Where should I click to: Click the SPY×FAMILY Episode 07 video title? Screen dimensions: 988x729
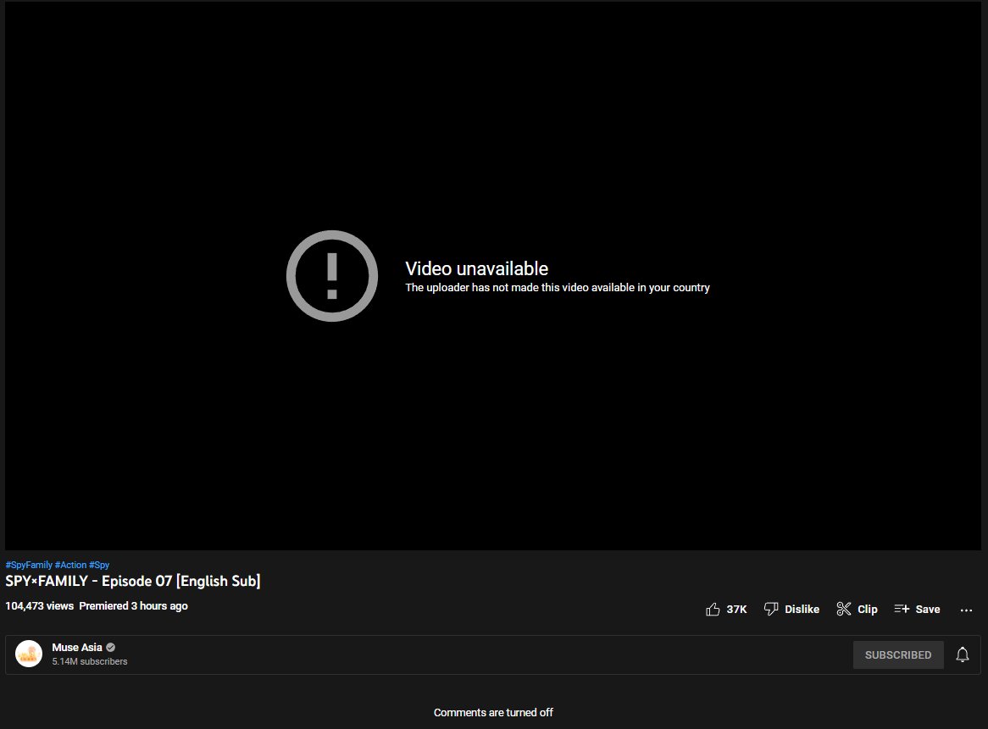click(x=133, y=581)
